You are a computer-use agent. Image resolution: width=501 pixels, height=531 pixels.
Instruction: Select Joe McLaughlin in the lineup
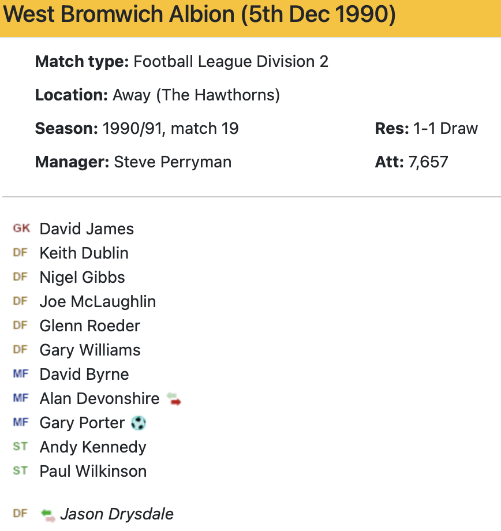98,302
